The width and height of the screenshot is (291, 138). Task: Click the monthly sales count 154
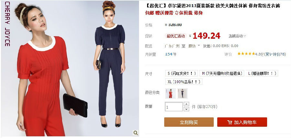pos(169,54)
